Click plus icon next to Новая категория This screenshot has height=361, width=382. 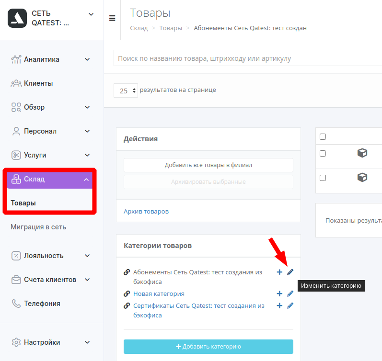279,293
